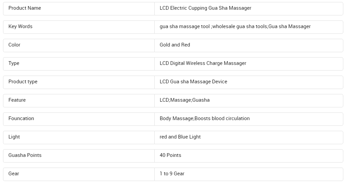Click the 1 to 9 Gear value
The height and width of the screenshot is (186, 348).
pyautogui.click(x=172, y=174)
